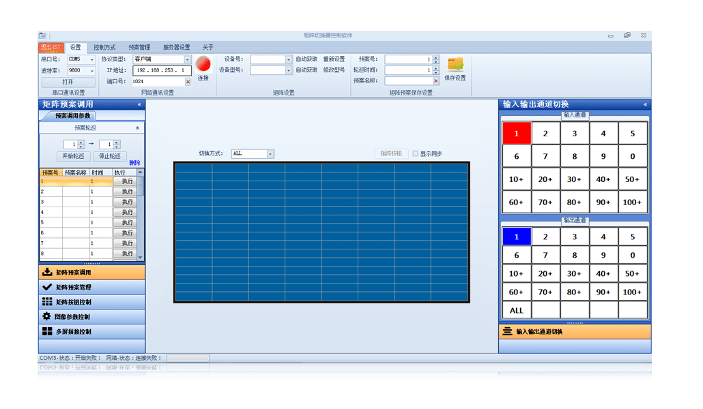Open 矩阵按钮控制 grid panel
The width and height of the screenshot is (703, 409).
(91, 302)
